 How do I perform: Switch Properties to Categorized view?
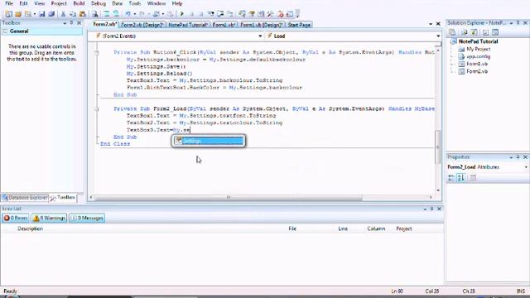[451, 178]
